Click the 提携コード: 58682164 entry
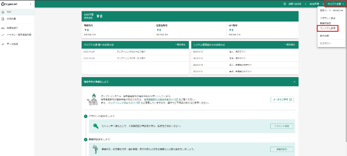 click(x=331, y=10)
